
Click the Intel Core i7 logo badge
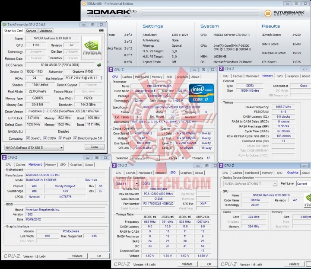201,93
